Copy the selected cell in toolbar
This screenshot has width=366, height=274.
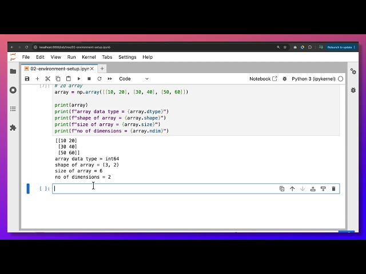58,79
